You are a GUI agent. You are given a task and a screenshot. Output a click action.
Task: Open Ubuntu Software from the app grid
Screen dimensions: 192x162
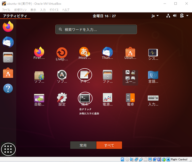(130, 53)
